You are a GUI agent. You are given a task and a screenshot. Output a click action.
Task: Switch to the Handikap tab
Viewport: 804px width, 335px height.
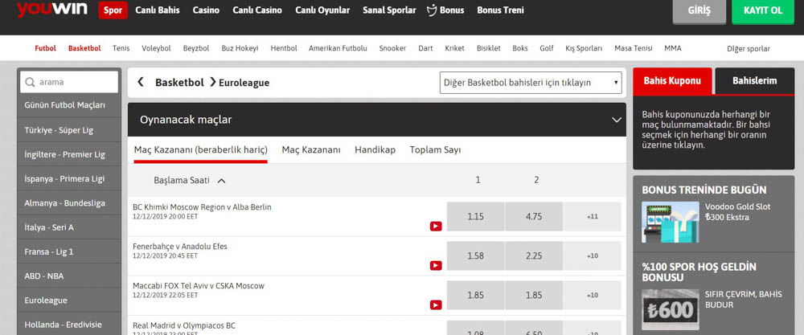click(375, 149)
